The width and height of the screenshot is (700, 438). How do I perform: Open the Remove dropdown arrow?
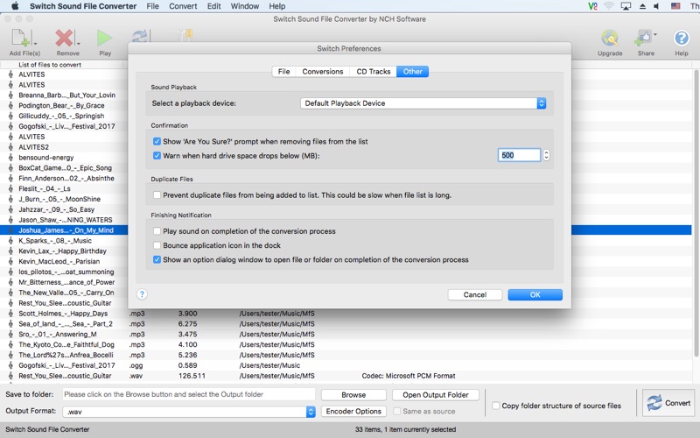pyautogui.click(x=79, y=43)
